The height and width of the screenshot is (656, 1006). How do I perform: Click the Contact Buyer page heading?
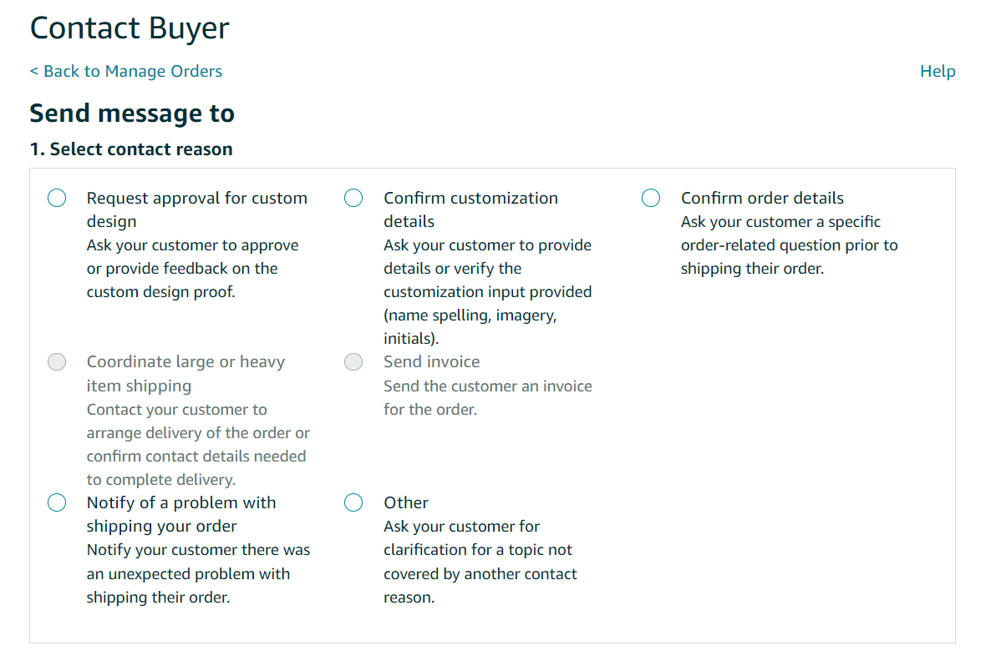(x=130, y=28)
